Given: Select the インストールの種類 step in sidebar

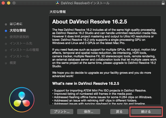Looking at the screenshot, I should [x=24, y=50].
